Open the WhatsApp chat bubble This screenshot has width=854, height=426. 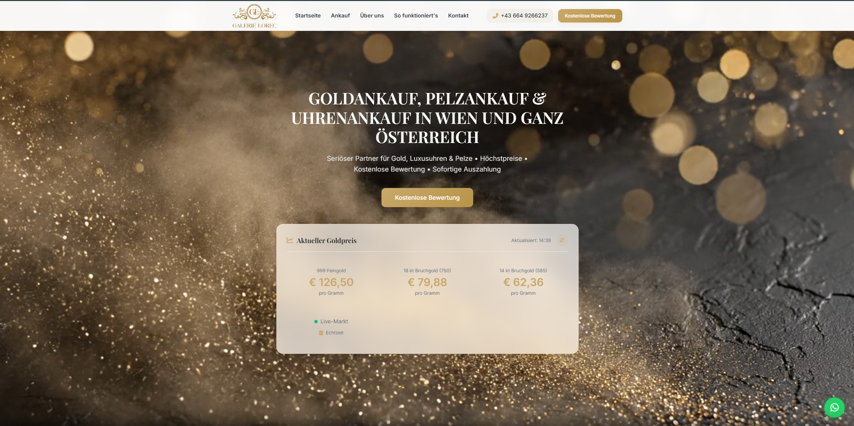tap(834, 408)
